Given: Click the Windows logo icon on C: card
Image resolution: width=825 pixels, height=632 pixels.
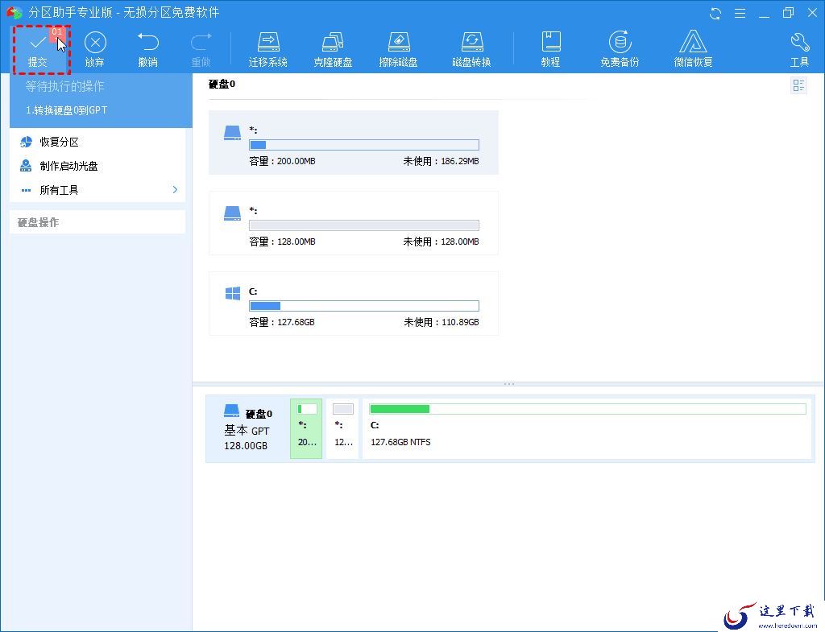Looking at the screenshot, I should coord(233,293).
